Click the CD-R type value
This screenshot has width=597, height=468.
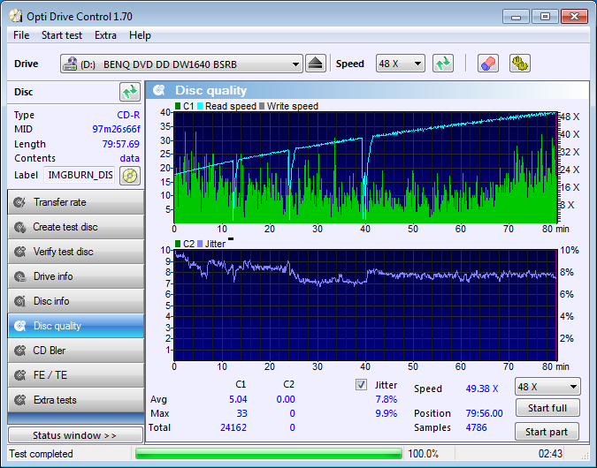128,115
